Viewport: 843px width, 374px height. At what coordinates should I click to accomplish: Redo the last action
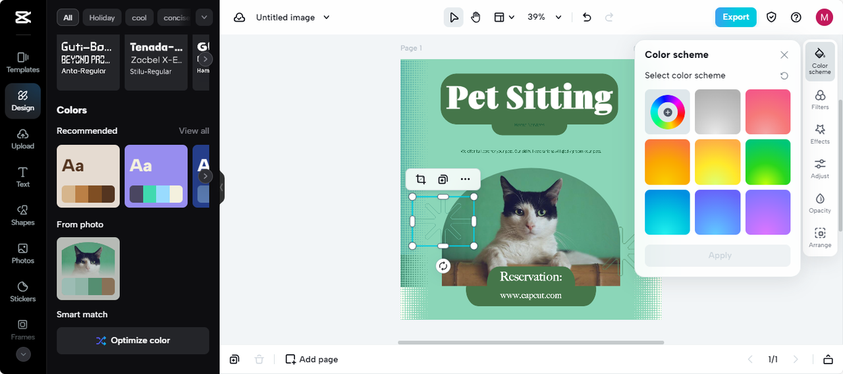[609, 17]
